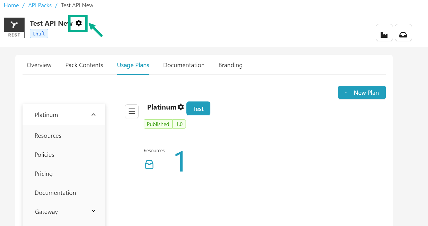Click the REST API pack logo

tap(14, 28)
